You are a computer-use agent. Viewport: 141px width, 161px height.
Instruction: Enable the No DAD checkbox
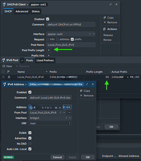[x=30, y=144]
